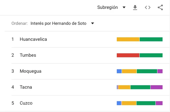Image resolution: width=170 pixels, height=112 pixels.
Task: Click the share icon
Action: pos(160,7)
